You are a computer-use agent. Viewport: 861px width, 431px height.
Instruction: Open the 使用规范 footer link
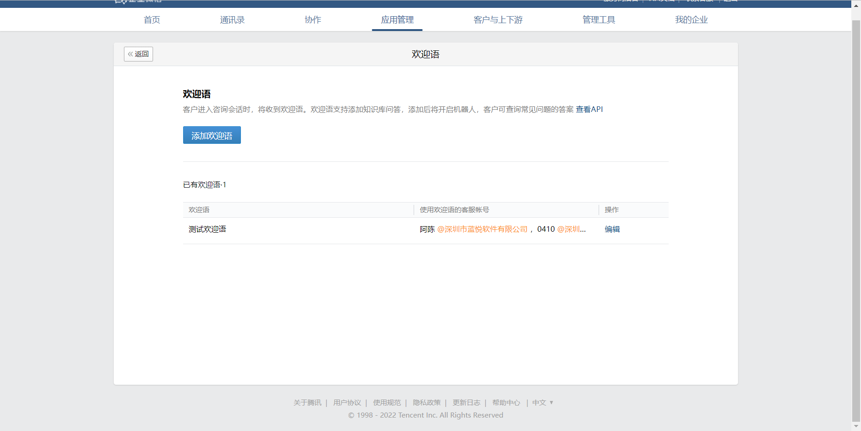(x=387, y=403)
